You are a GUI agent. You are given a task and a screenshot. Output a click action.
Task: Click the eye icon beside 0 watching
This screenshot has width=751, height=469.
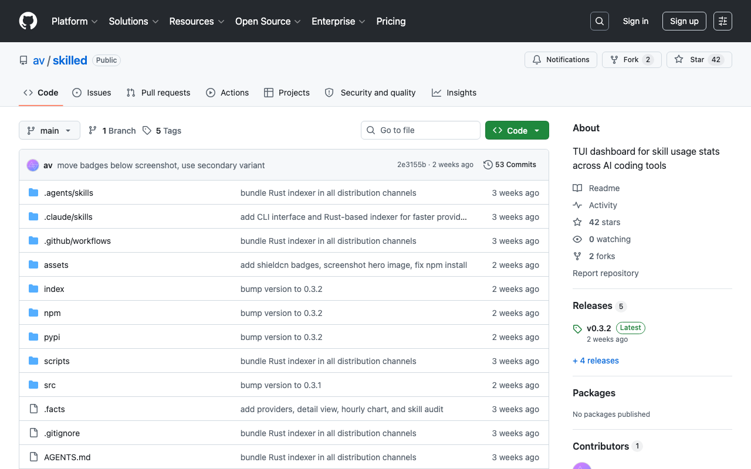click(577, 239)
